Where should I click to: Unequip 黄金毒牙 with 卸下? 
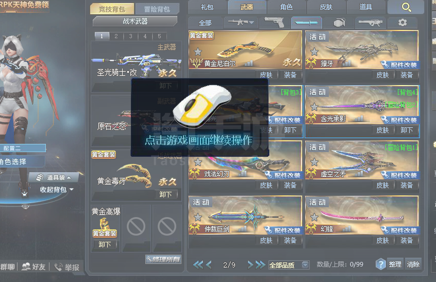coord(165,194)
